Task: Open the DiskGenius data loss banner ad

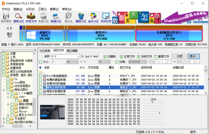Action: (x=160, y=18)
